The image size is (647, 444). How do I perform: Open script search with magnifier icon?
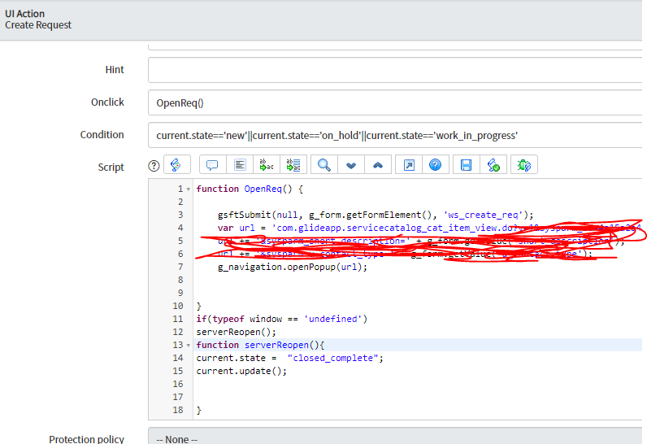coord(324,165)
